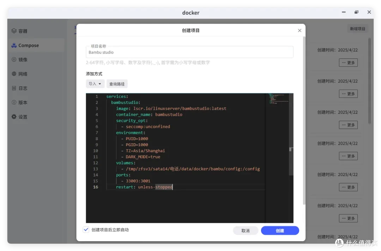Screen dimensions: 381x251
Task: Select the 日志 text label in sidebar
Action: [23, 88]
